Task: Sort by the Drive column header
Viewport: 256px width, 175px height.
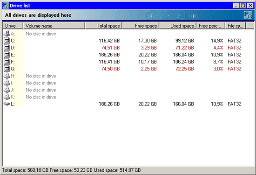Action: [x=13, y=26]
